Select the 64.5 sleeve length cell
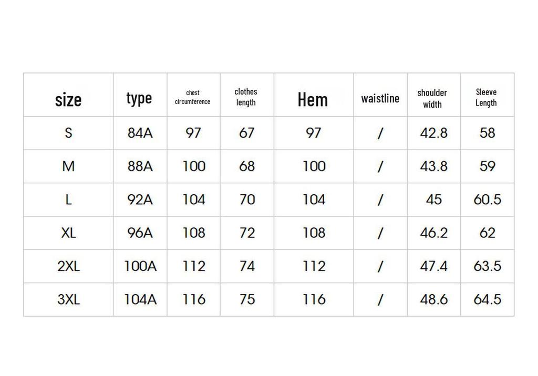 pos(487,299)
